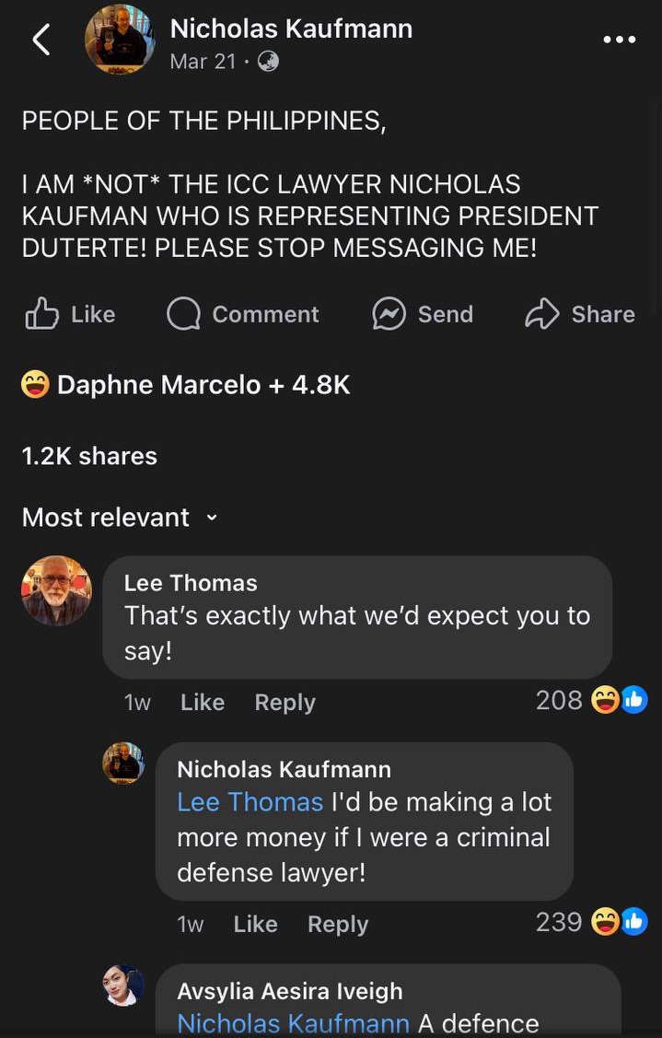
Task: Tap the Comment speech bubble icon
Action: [x=183, y=314]
